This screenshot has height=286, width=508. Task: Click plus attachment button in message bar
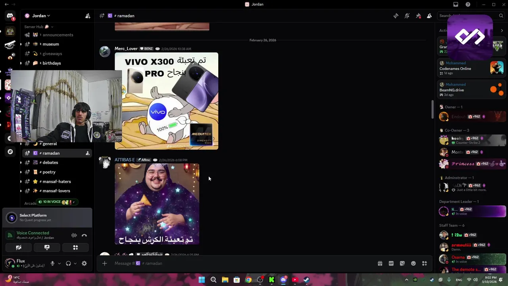[x=104, y=263]
